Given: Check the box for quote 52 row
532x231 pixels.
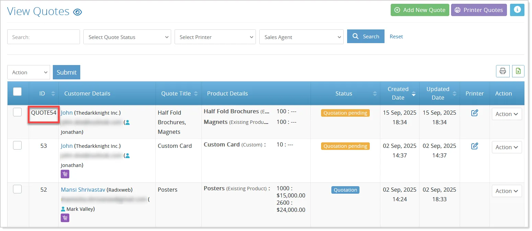Looking at the screenshot, I should click(x=17, y=189).
